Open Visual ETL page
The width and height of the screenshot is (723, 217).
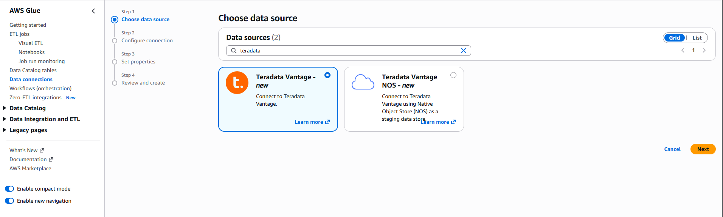31,43
